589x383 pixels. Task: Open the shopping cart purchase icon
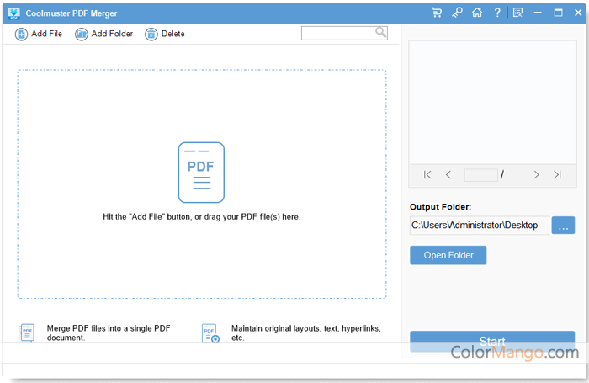(437, 13)
